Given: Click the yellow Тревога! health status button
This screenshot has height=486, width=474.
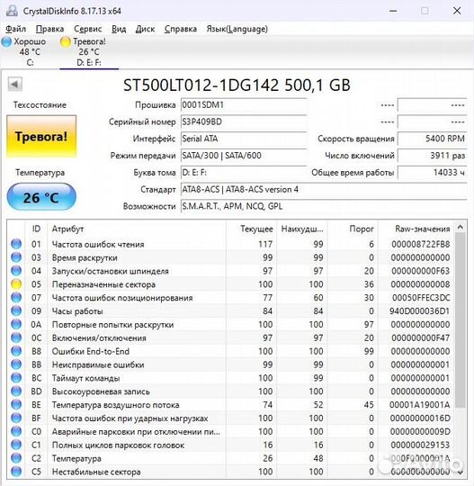Looking at the screenshot, I should (41, 137).
